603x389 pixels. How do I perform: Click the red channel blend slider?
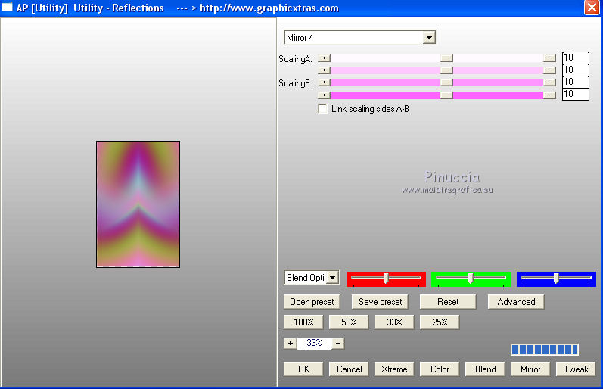pyautogui.click(x=386, y=279)
